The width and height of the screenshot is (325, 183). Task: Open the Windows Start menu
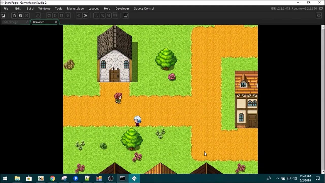click(5, 178)
